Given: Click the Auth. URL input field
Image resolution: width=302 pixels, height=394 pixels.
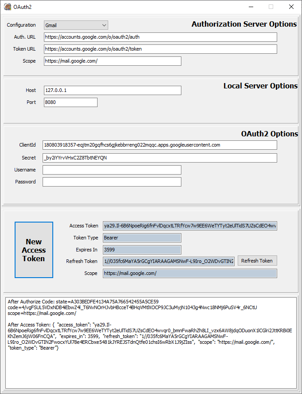Looking at the screenshot, I should 161,37.
